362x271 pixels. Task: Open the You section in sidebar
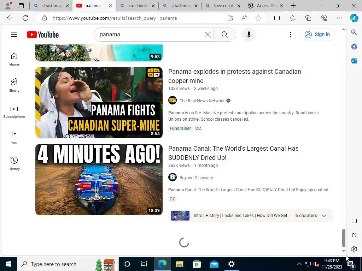(14, 137)
